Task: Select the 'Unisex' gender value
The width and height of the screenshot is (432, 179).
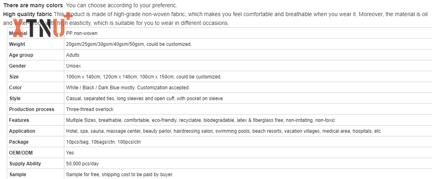Action: coord(74,66)
